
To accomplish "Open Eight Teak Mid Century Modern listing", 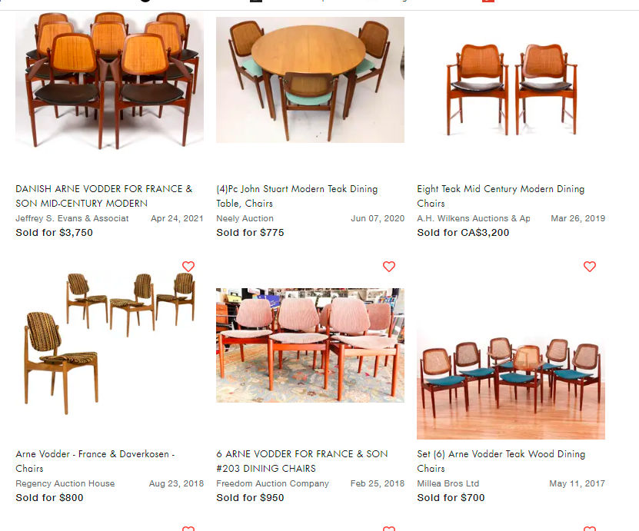I will tap(501, 196).
